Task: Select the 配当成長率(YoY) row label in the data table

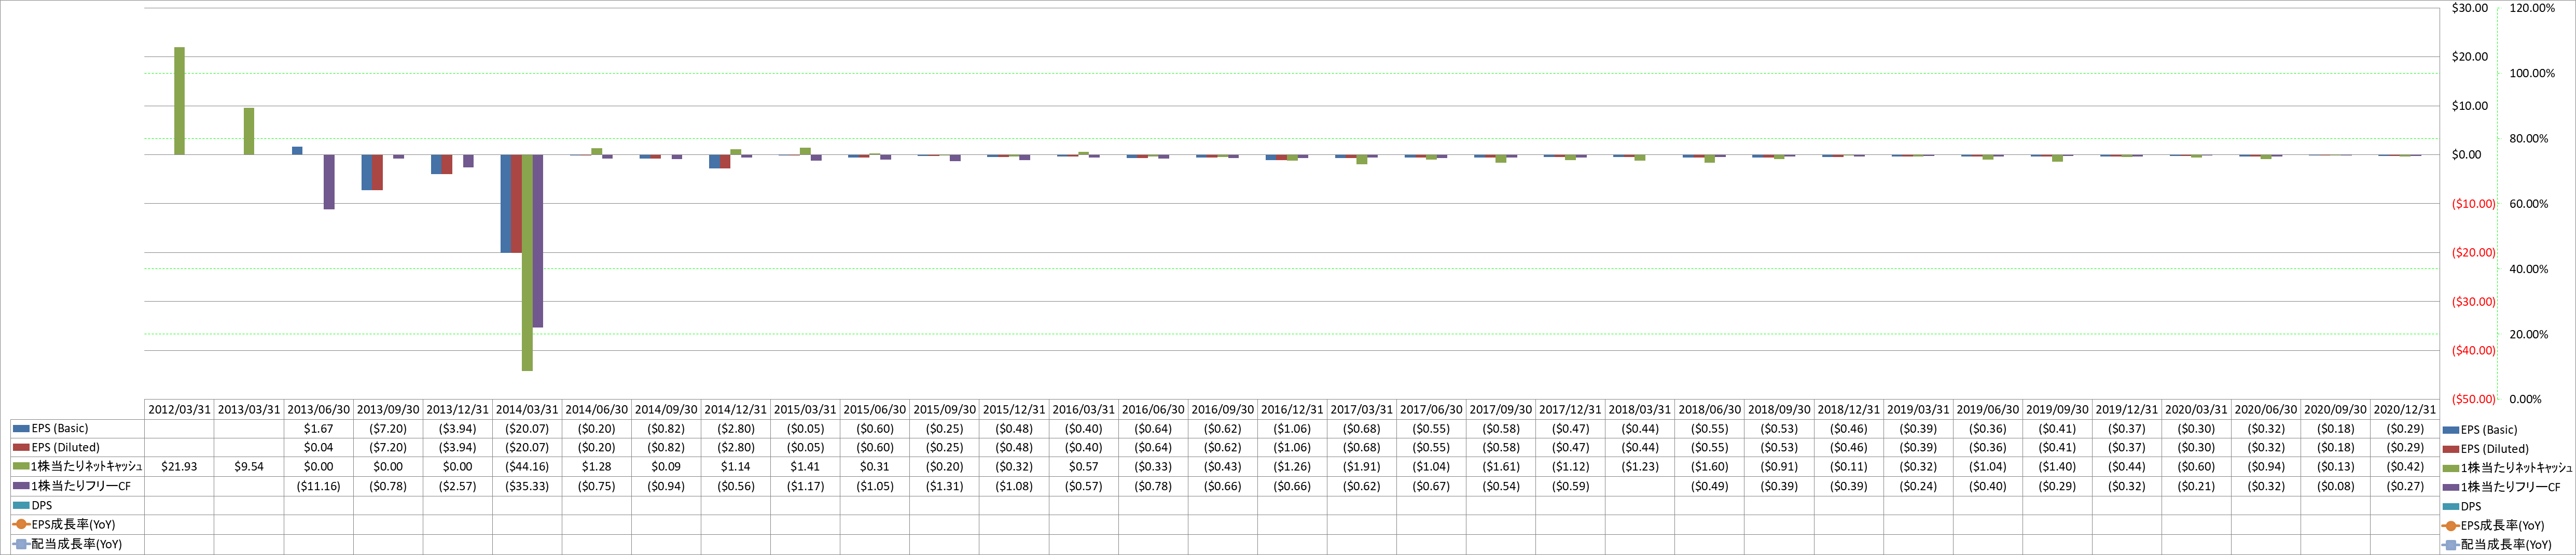Action: 77,544
